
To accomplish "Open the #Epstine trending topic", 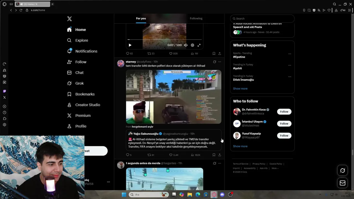I will (239, 57).
